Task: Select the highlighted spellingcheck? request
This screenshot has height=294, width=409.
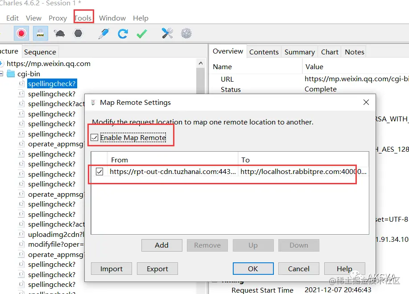Action: (52, 84)
